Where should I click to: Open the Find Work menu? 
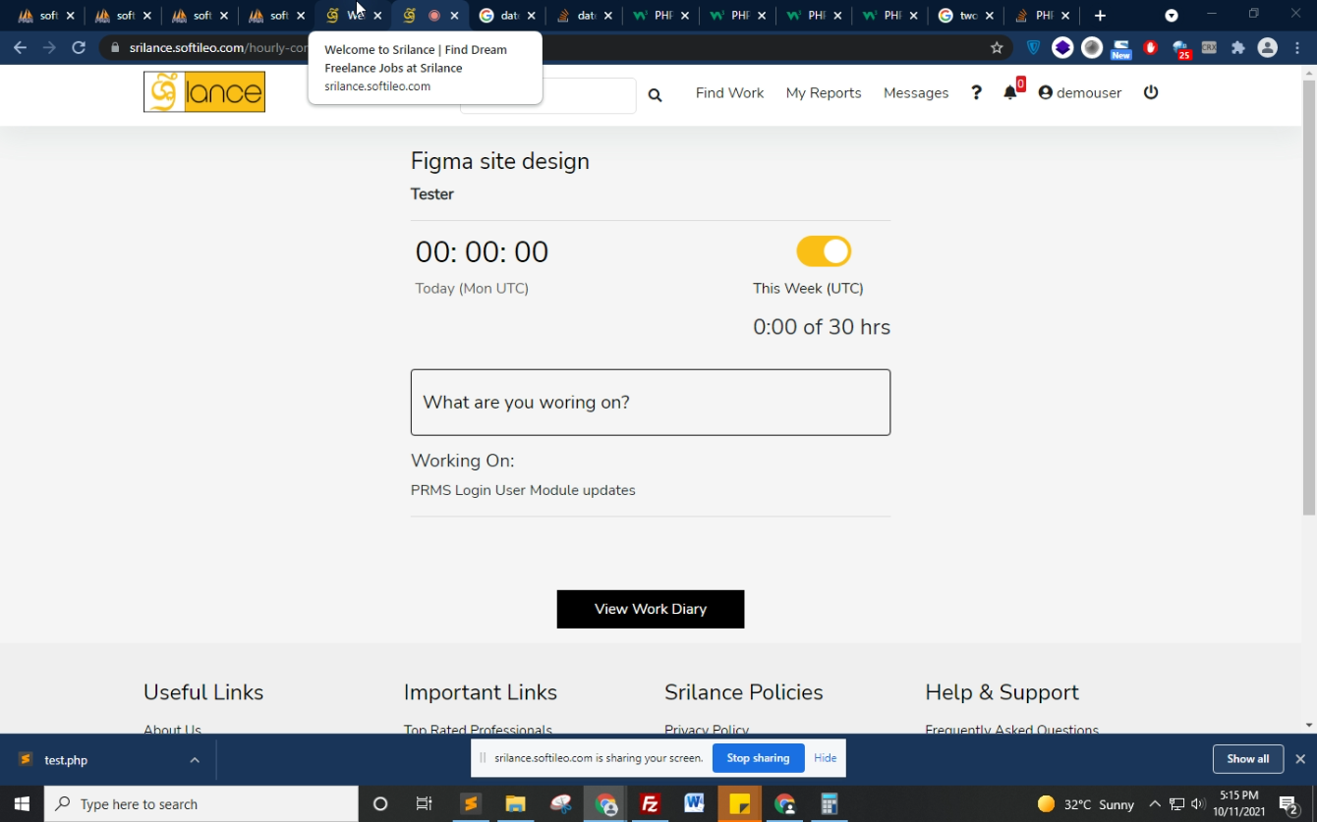pyautogui.click(x=729, y=92)
